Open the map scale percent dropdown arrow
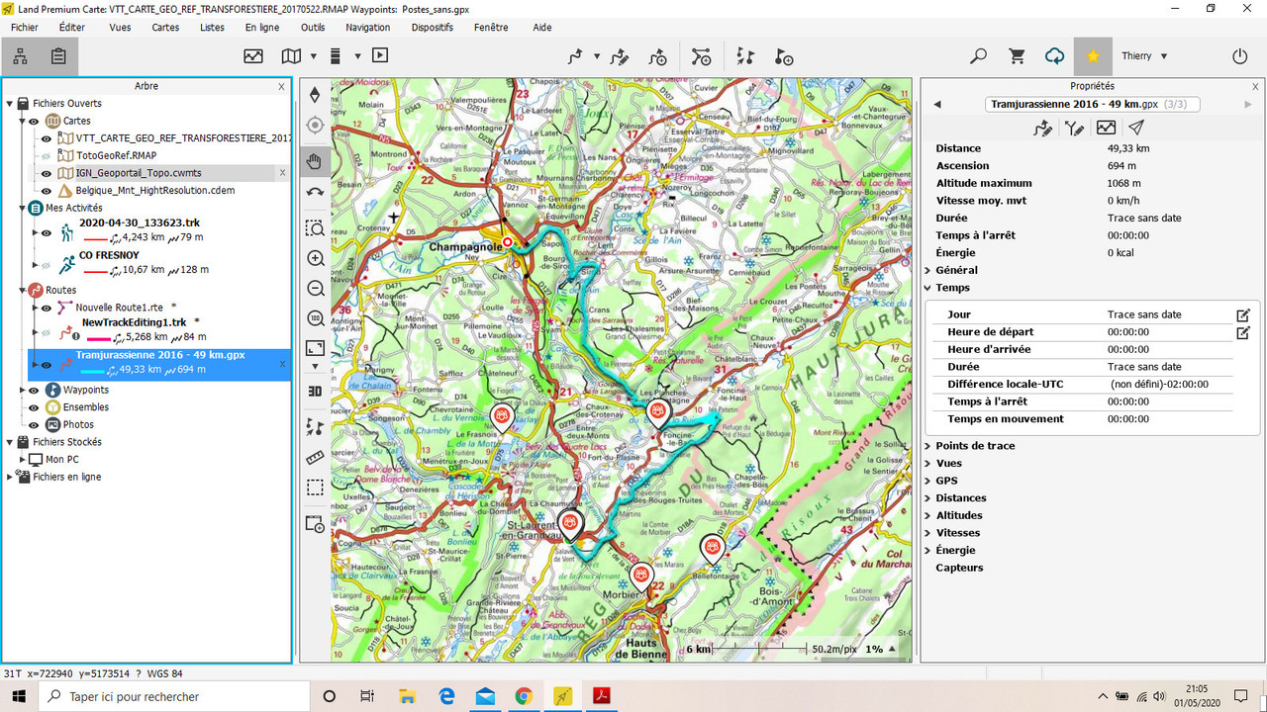 coord(892,650)
